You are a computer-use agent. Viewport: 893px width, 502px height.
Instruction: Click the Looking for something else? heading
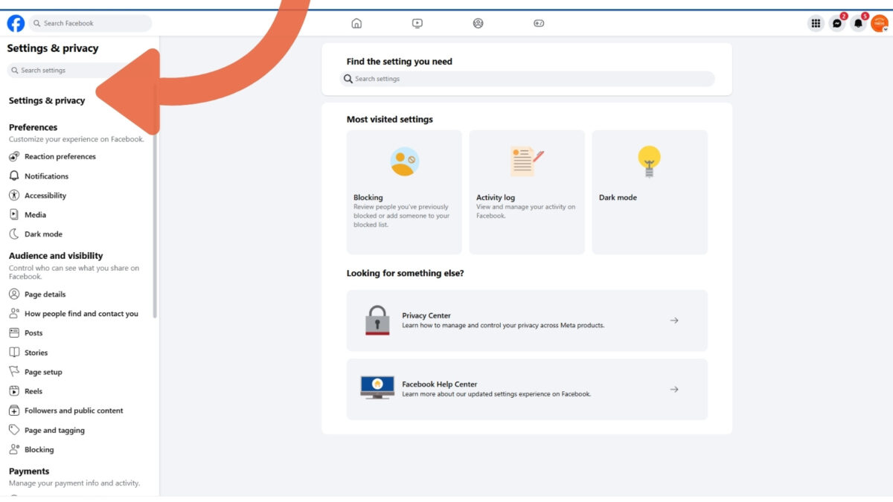click(406, 273)
